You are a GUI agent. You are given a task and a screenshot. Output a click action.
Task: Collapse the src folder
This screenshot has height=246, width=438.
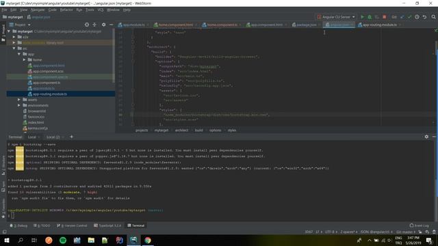tap(14, 49)
